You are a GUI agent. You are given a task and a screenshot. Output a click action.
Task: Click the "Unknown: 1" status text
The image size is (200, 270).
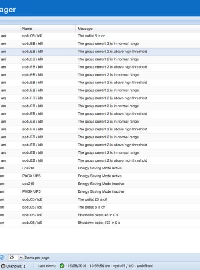click(x=16, y=266)
